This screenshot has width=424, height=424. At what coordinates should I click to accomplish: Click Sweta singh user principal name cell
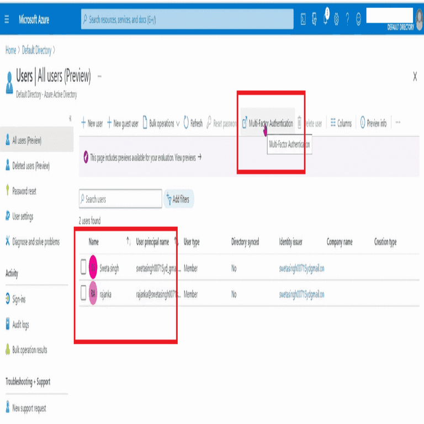pos(158,268)
